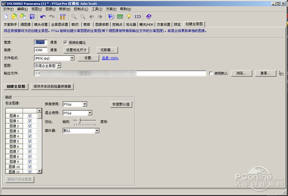288x196 pixels.
Task: Open the 图层 dropdown
Action: [x=59, y=66]
